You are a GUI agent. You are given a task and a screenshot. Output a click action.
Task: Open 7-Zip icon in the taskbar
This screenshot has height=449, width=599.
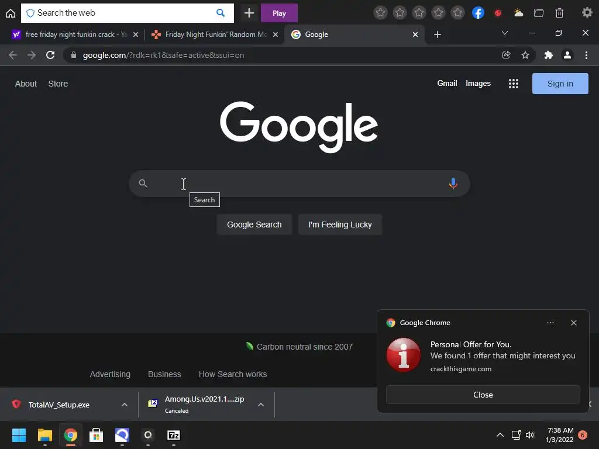[173, 435]
